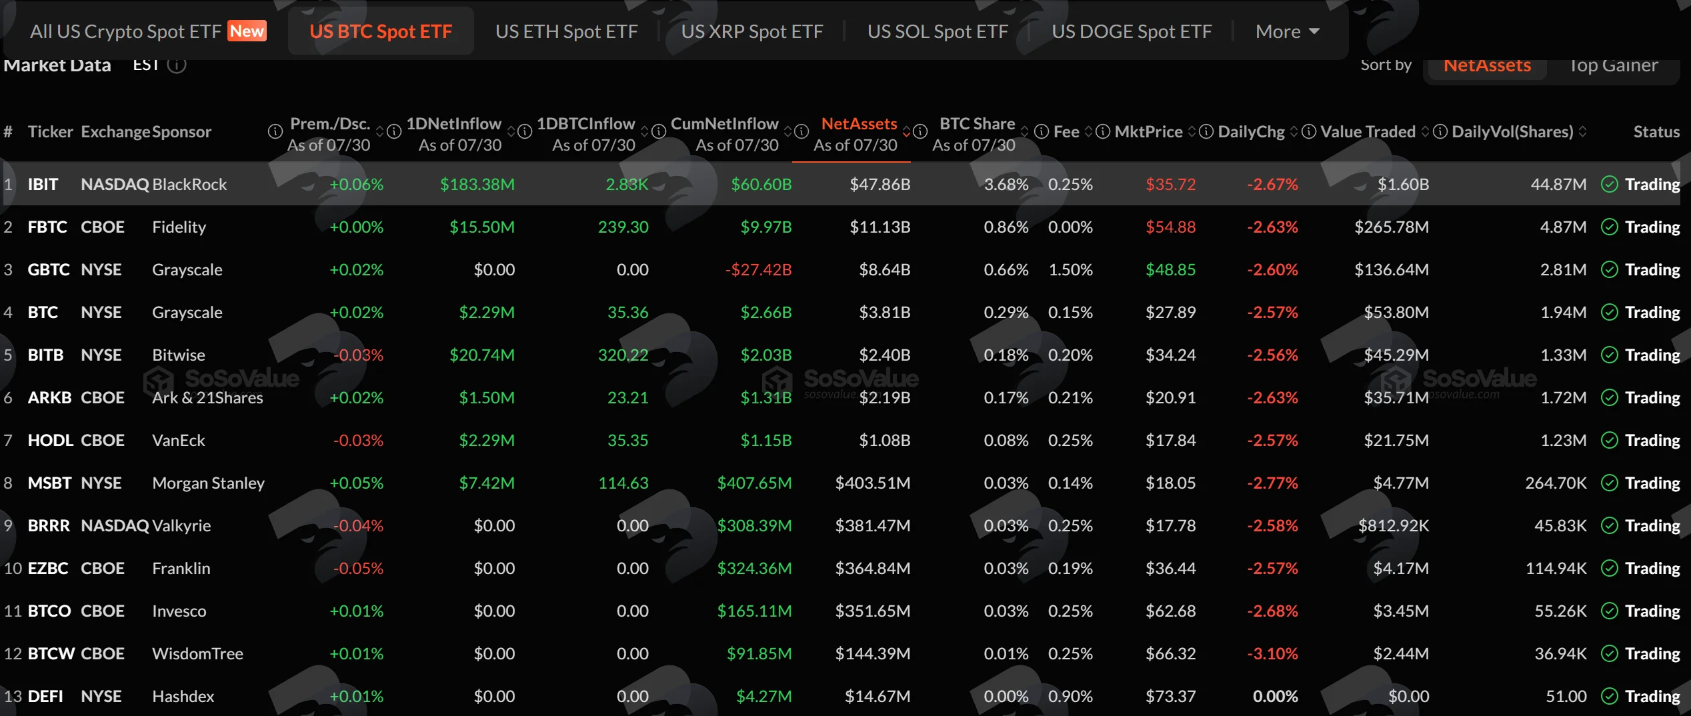Screen dimensions: 1691x716
Task: Show info tooltip for 1DBTCInflow column
Action: point(525,131)
